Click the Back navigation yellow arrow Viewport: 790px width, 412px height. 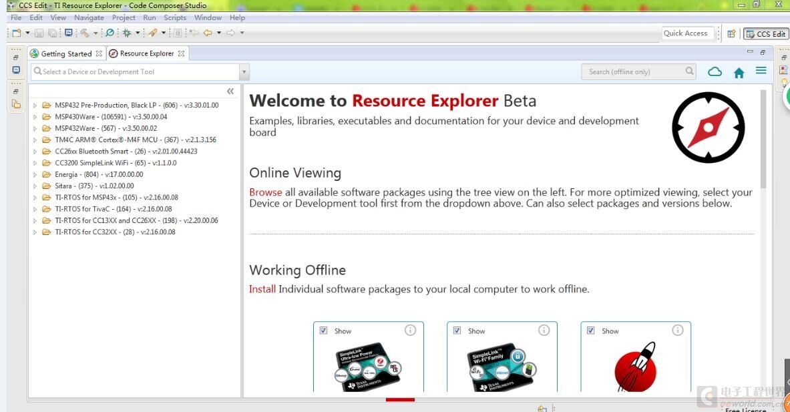[208, 33]
